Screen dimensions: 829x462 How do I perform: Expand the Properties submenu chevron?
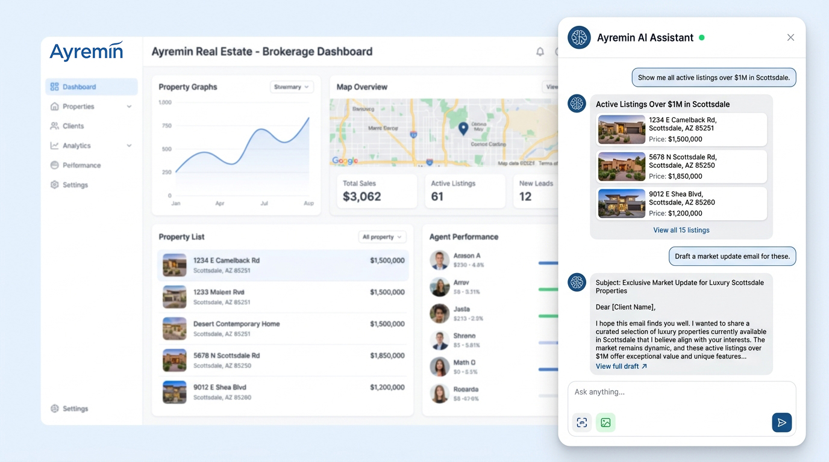click(129, 106)
